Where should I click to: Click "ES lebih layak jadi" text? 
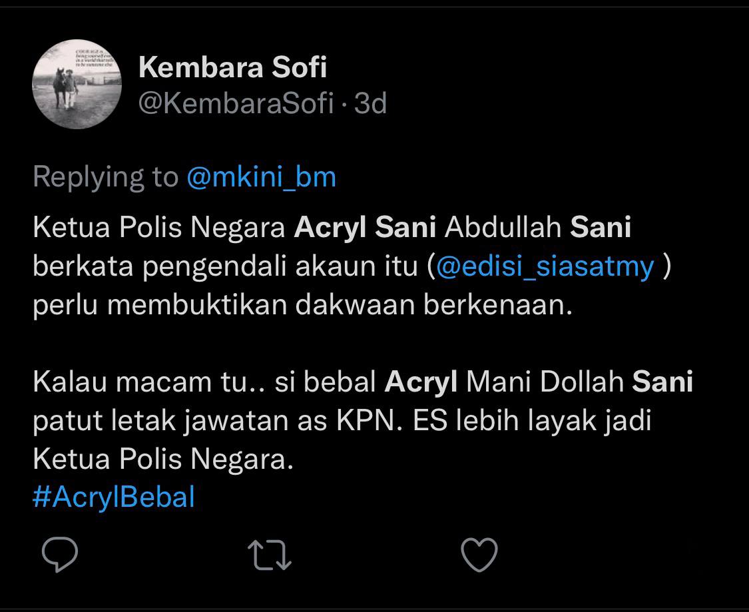click(531, 421)
